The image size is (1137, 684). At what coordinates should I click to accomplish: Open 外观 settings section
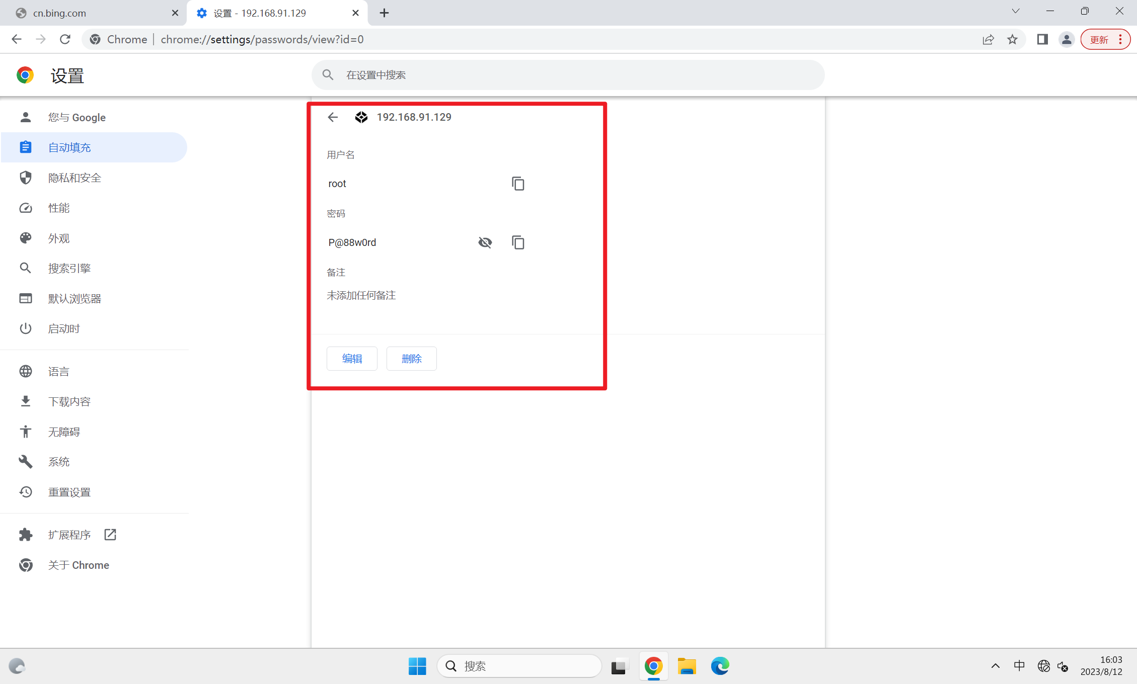tap(59, 238)
